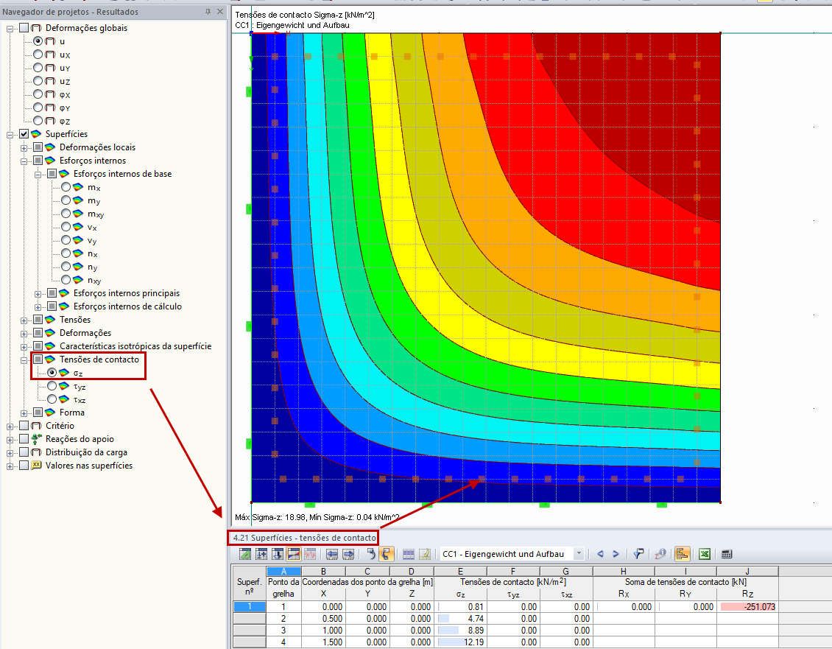
Task: Click the red graph table-toolbar icon
Action: pos(310,554)
